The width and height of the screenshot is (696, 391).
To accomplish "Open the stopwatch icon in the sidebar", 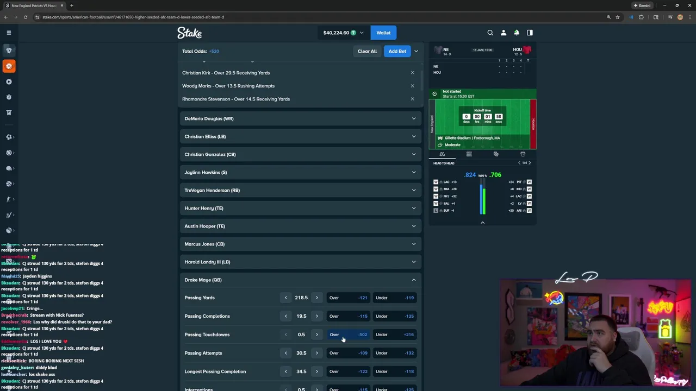I will (9, 97).
